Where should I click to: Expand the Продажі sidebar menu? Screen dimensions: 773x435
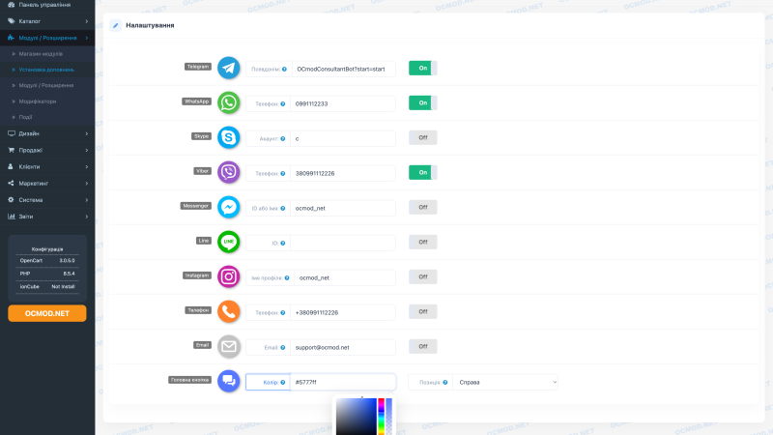coord(47,150)
